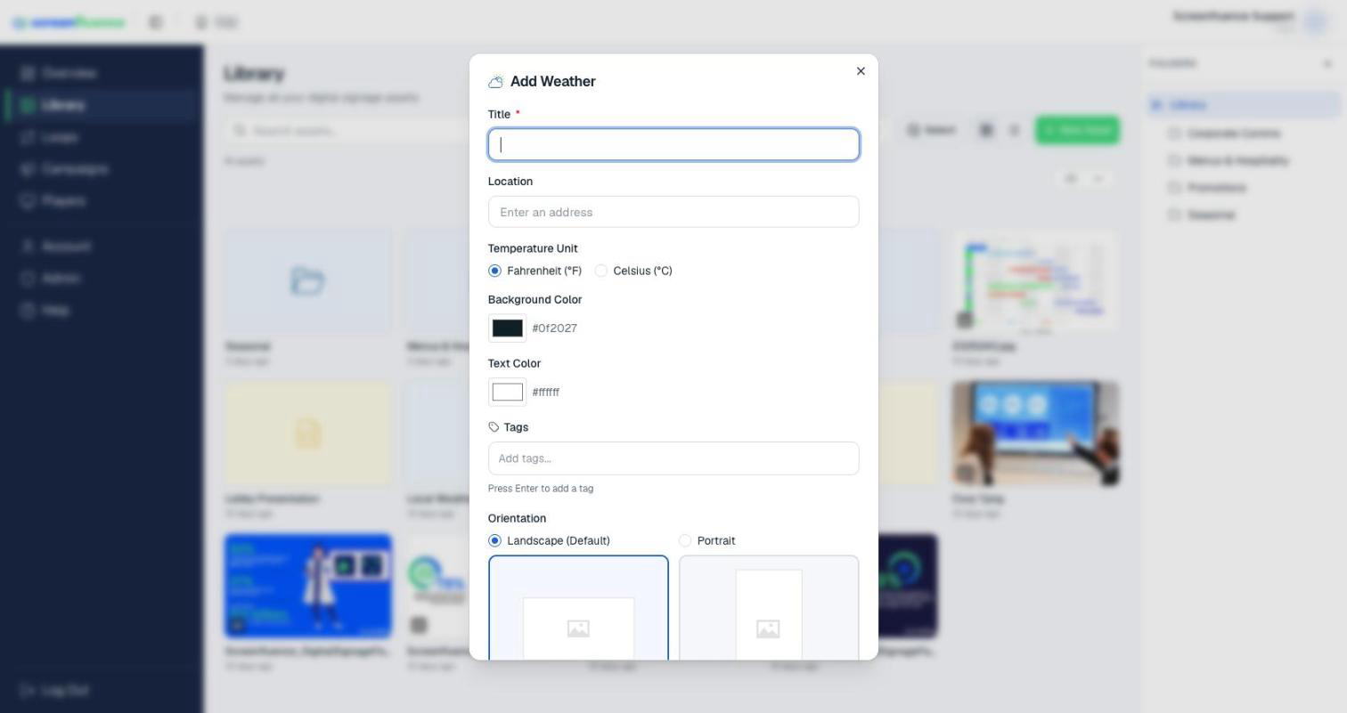The width and height of the screenshot is (1347, 713).
Task: Open the user avatar menu top right
Action: [1316, 21]
